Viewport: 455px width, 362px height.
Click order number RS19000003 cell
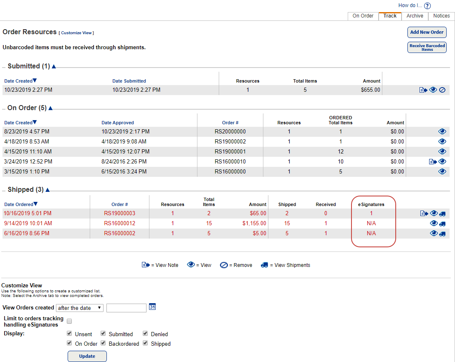click(x=119, y=213)
